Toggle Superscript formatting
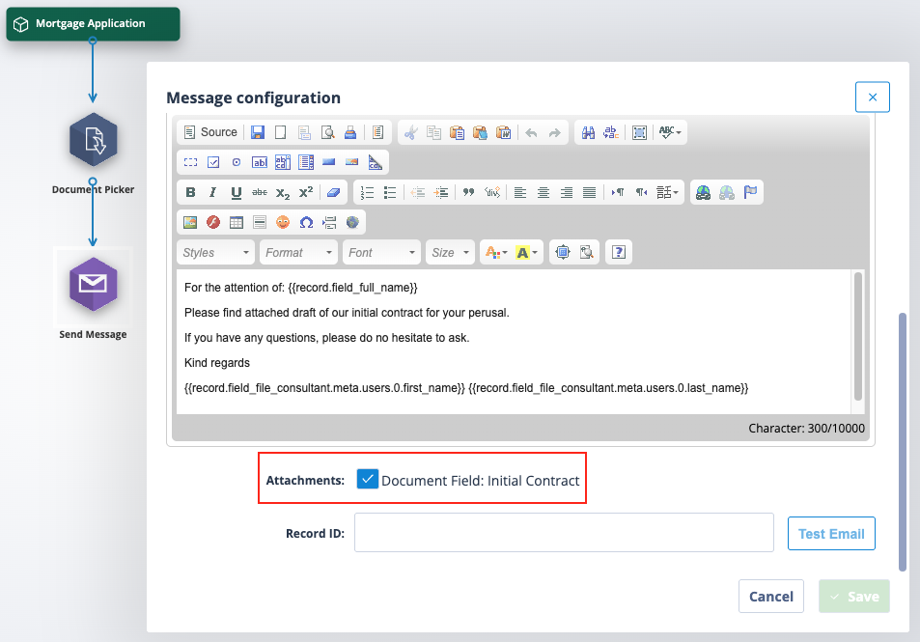This screenshot has width=920, height=642. [306, 192]
